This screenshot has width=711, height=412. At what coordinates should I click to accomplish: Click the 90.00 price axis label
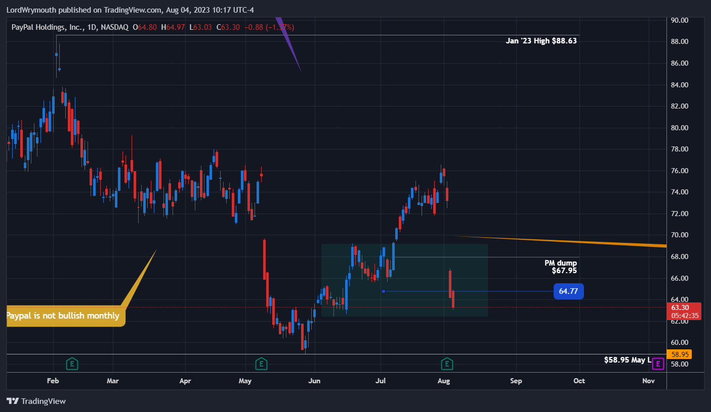coord(680,20)
